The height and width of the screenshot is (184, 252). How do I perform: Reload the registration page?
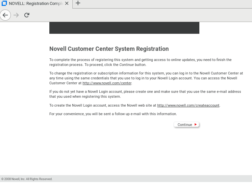(x=27, y=15)
